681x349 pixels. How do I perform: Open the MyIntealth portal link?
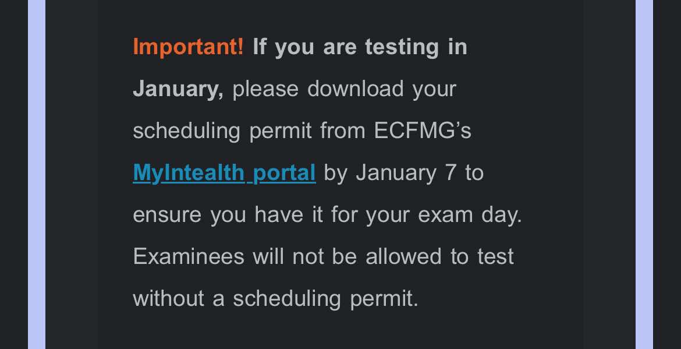(x=224, y=173)
